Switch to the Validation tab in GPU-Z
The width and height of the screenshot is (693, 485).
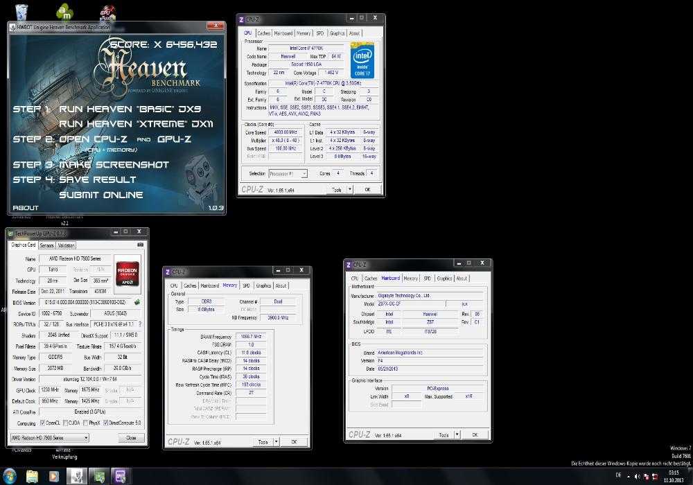coord(66,245)
